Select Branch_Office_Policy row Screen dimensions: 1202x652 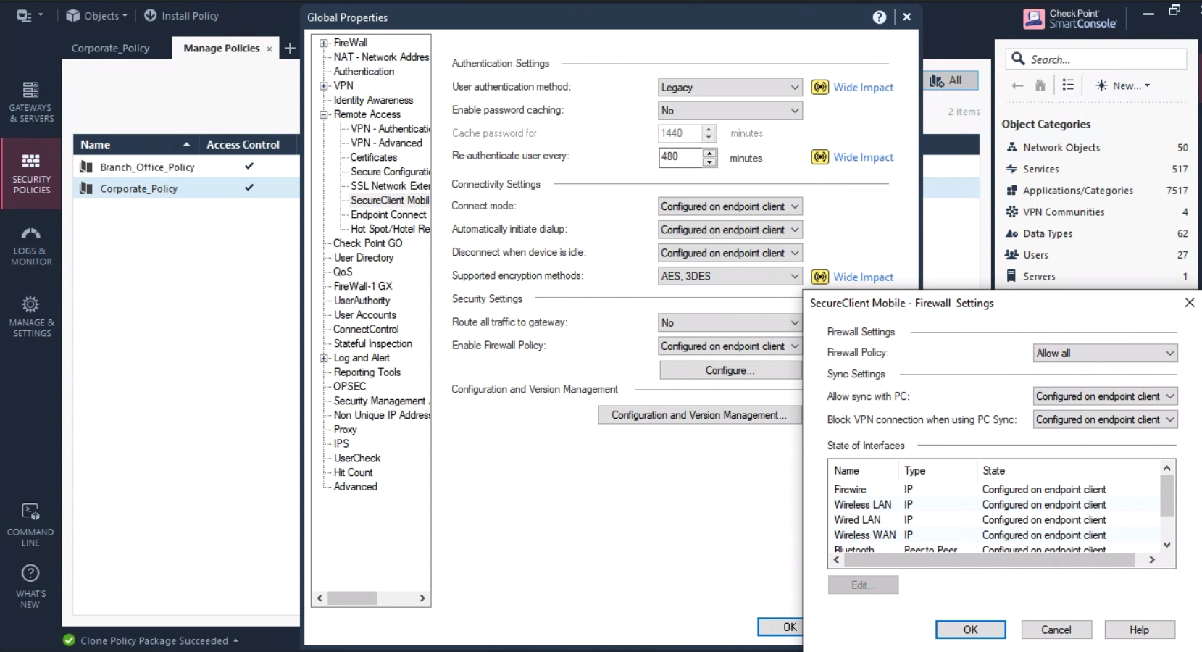coord(147,167)
